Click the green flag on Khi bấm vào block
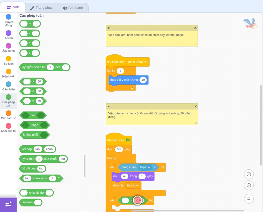The height and width of the screenshot is (212, 263). [x=128, y=140]
